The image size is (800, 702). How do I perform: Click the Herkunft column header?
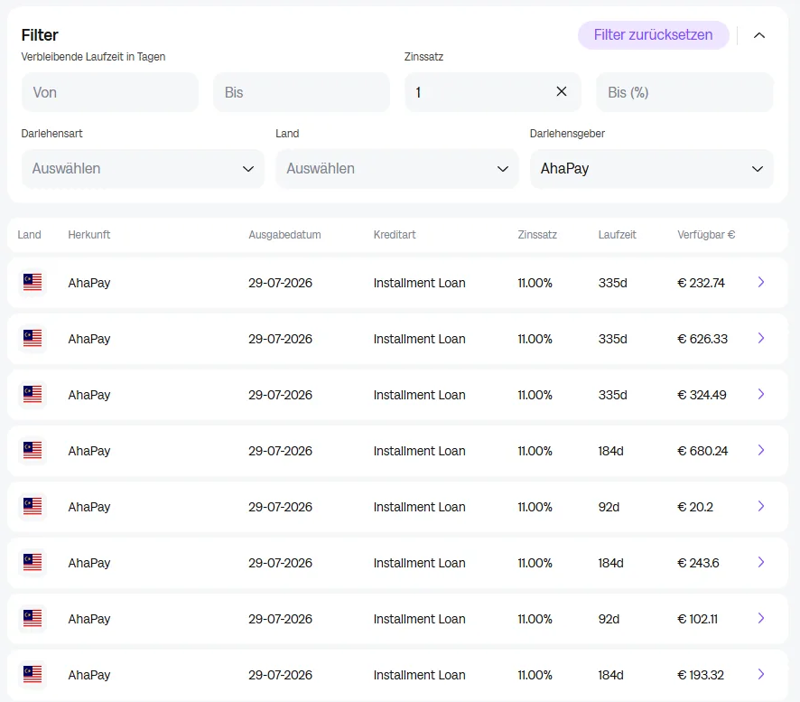[89, 235]
